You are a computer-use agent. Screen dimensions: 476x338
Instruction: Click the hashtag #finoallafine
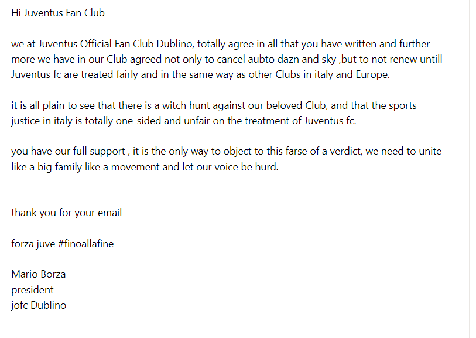point(85,244)
